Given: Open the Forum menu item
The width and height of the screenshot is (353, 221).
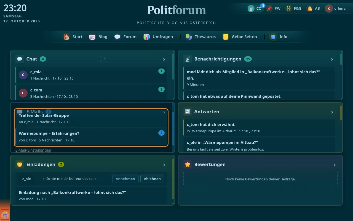Looking at the screenshot, I should (125, 37).
